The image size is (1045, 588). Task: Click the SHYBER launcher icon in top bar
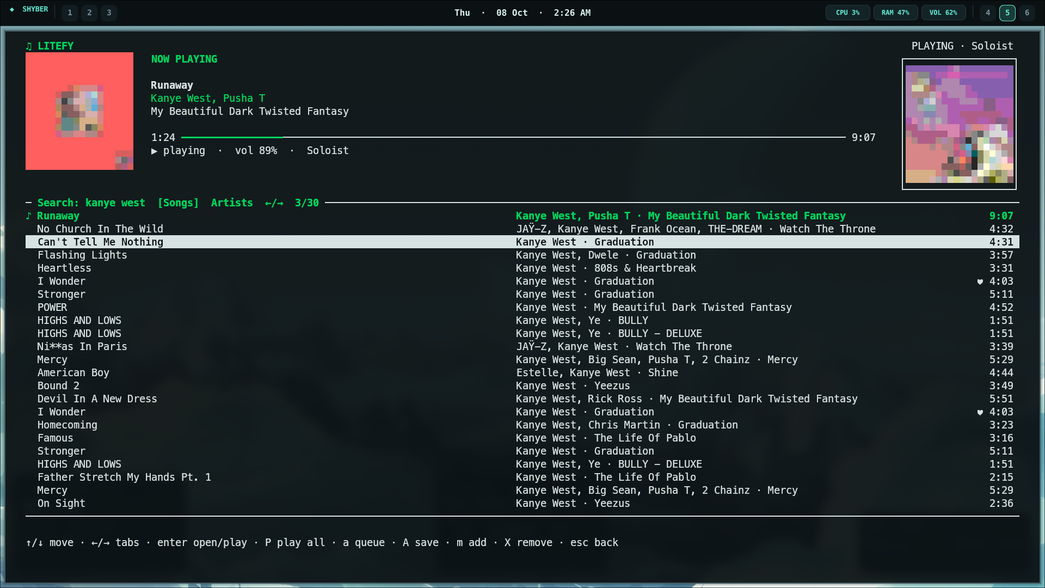coord(12,9)
